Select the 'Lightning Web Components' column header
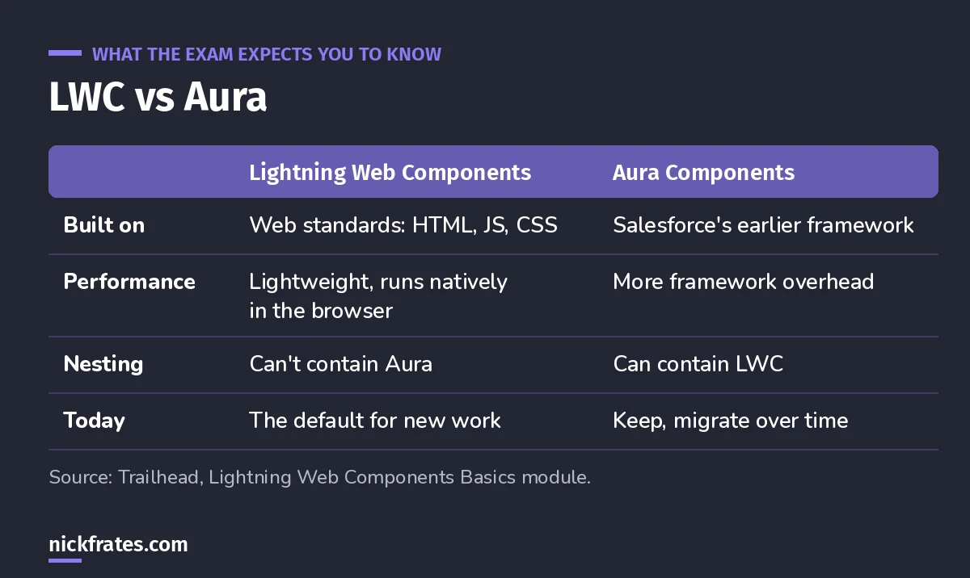The width and height of the screenshot is (970, 578). (390, 172)
